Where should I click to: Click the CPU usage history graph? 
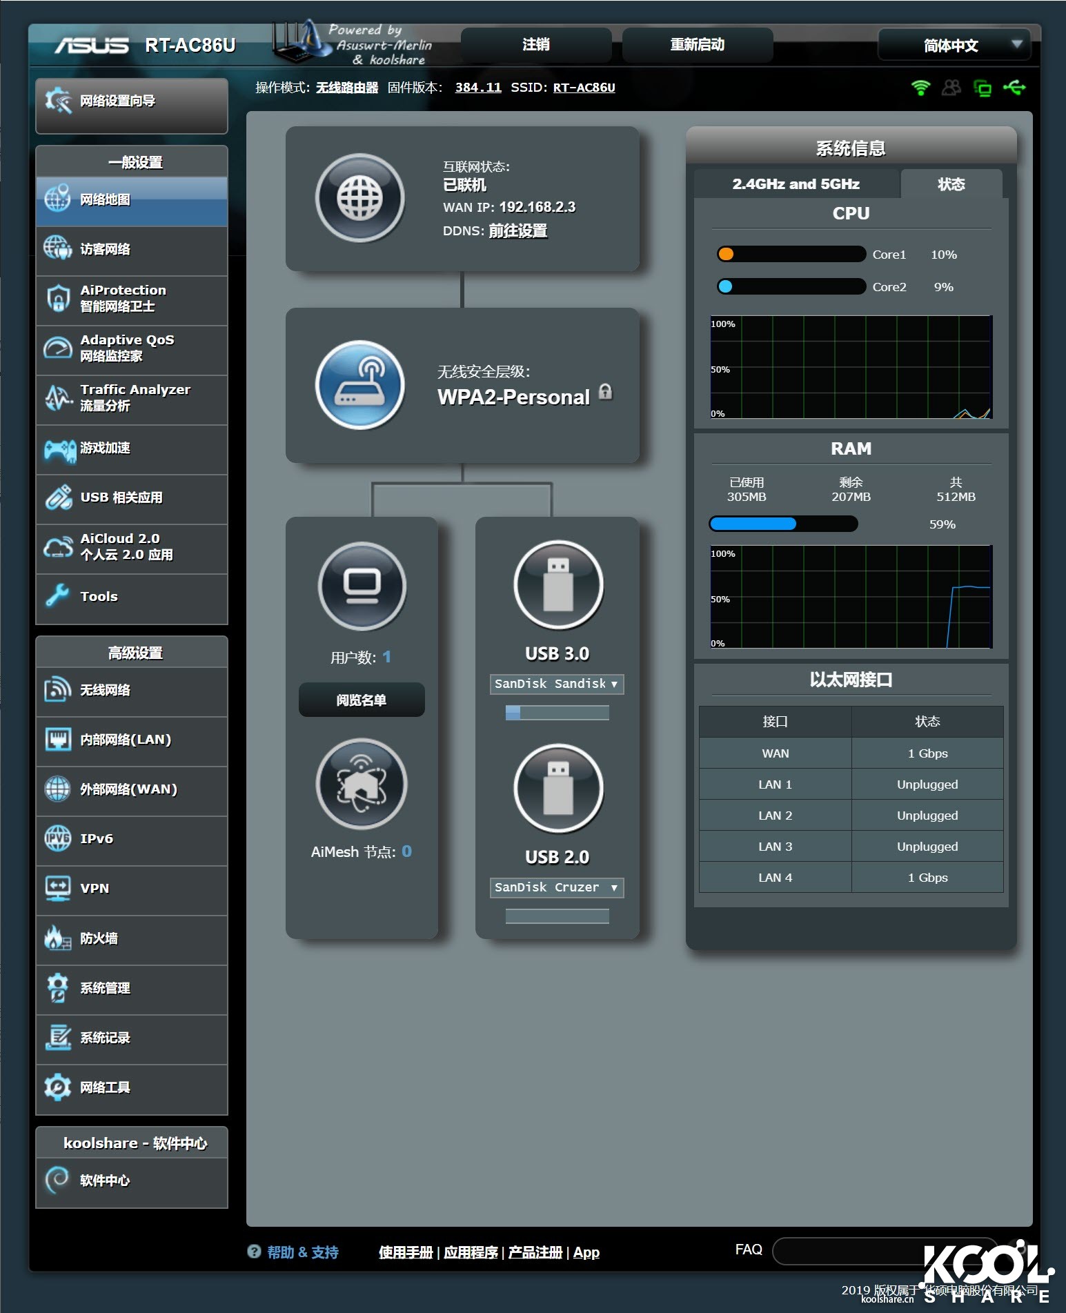coord(851,367)
